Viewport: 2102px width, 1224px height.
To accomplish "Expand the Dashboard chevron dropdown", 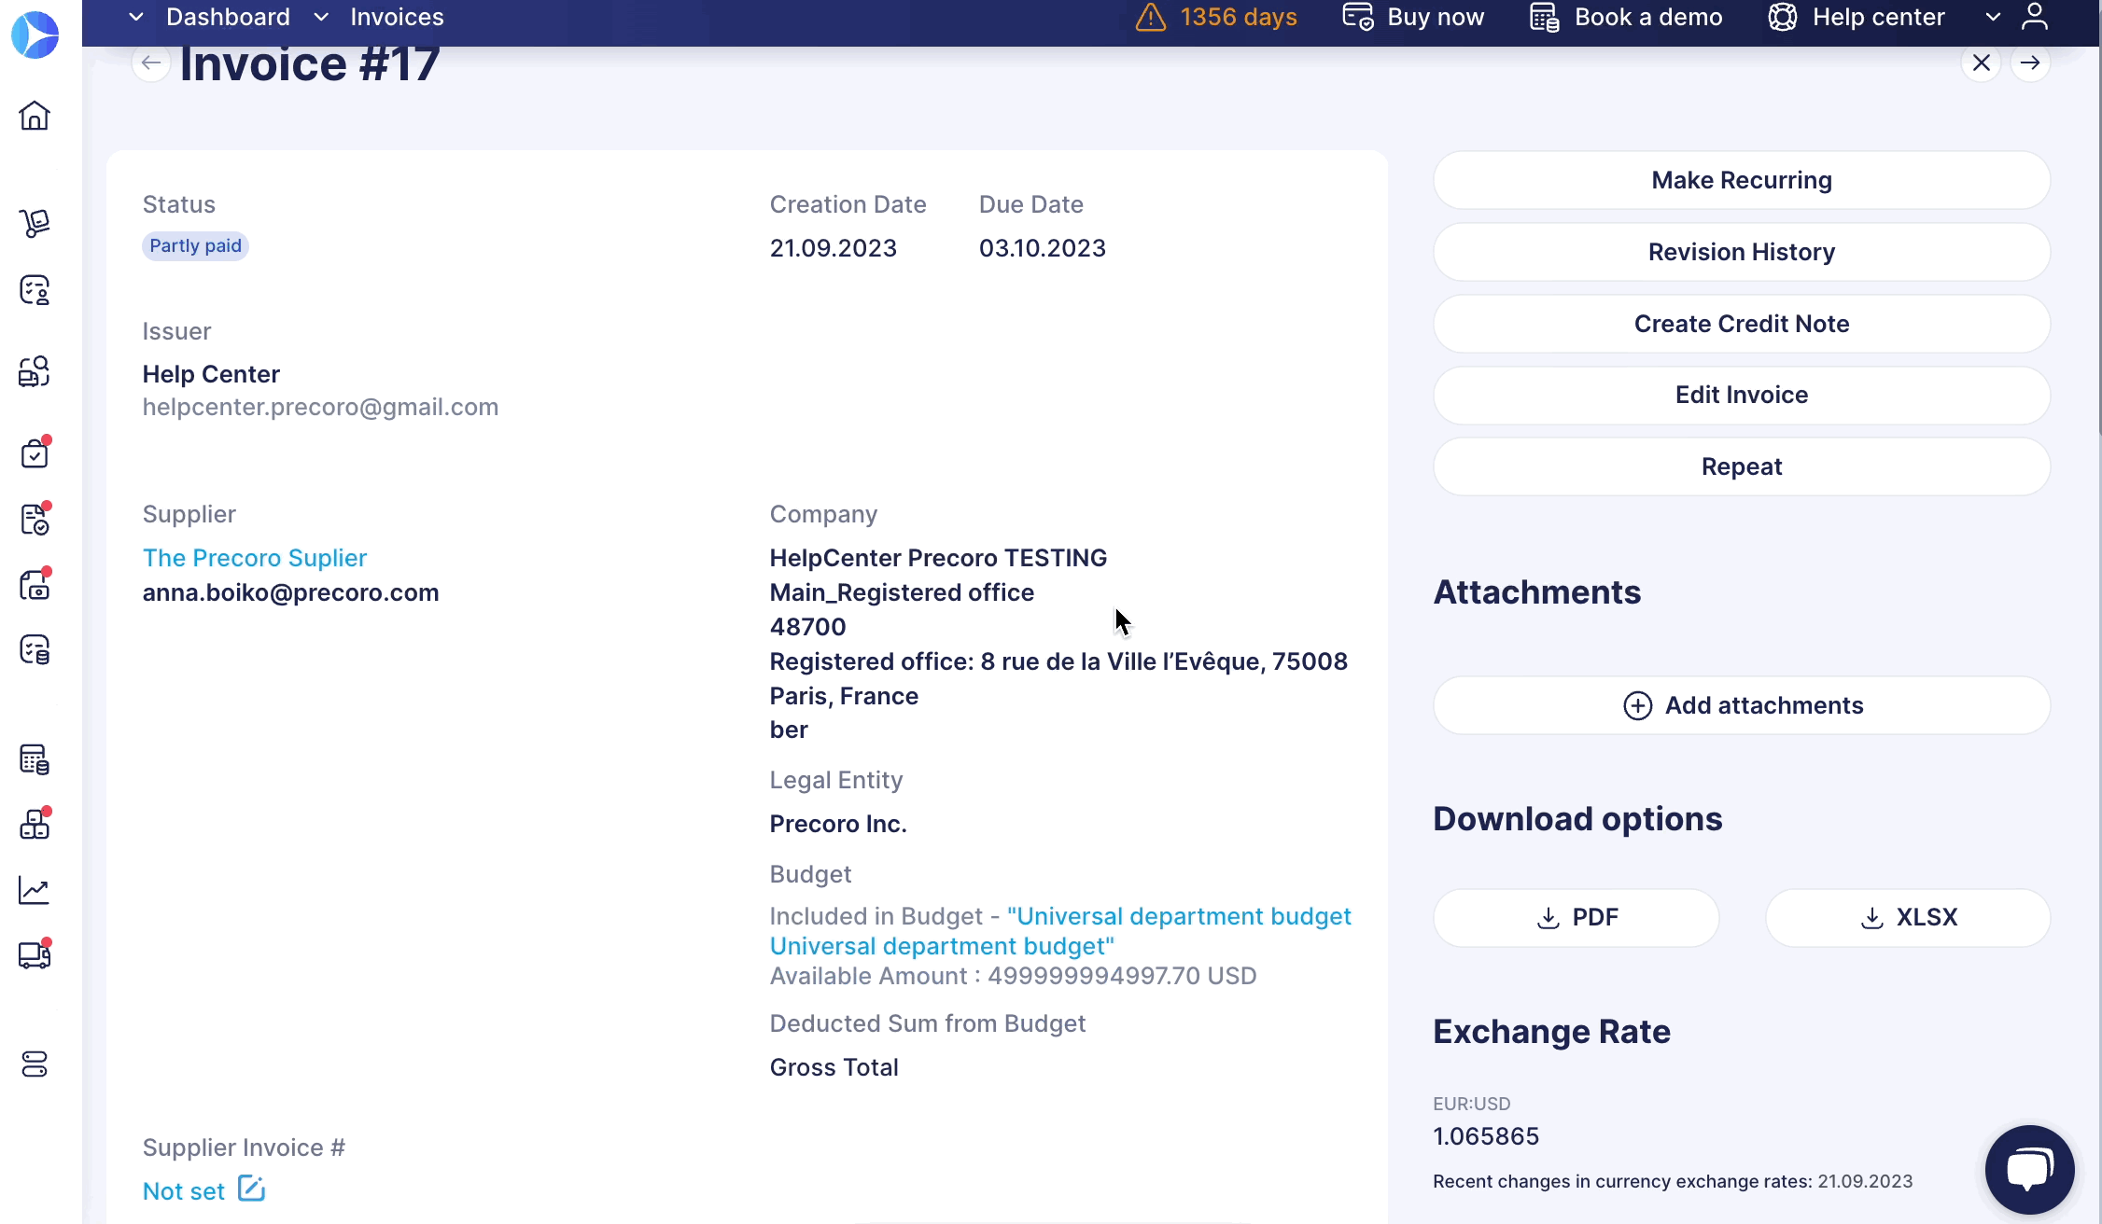I will click(x=136, y=17).
